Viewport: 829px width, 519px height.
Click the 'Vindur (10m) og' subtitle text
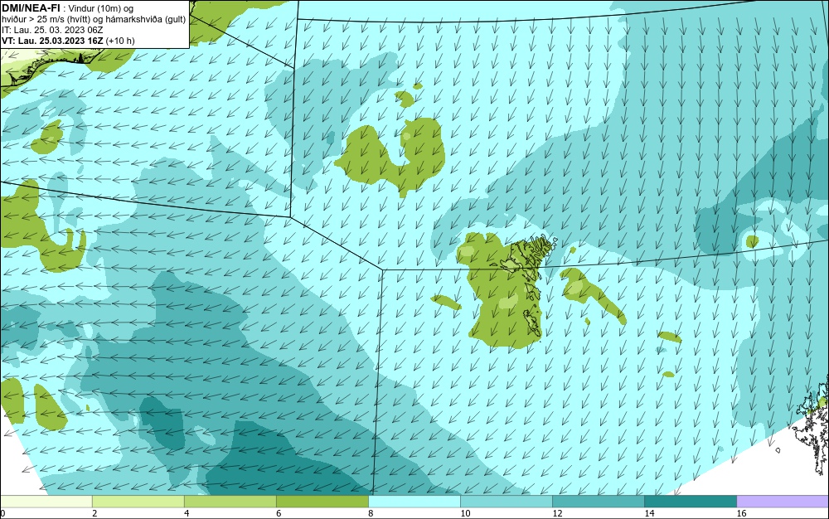point(101,8)
